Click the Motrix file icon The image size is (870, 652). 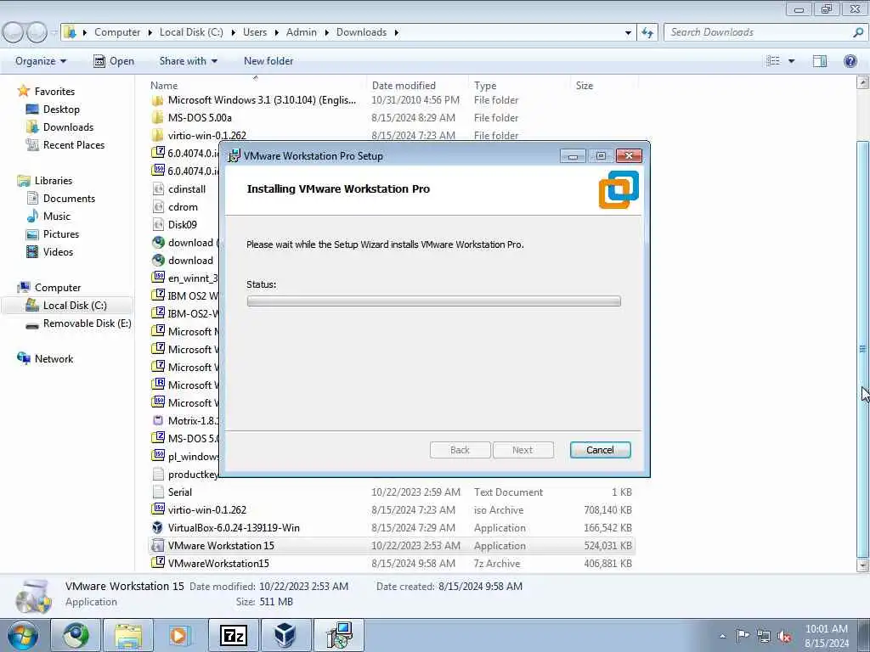tap(157, 420)
